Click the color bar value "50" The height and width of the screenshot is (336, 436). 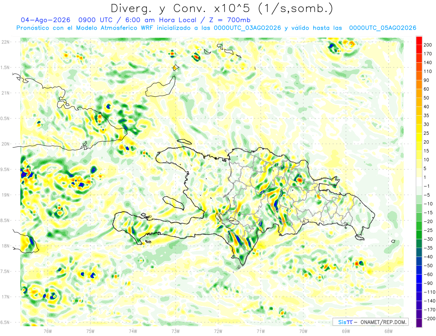pos(427,98)
